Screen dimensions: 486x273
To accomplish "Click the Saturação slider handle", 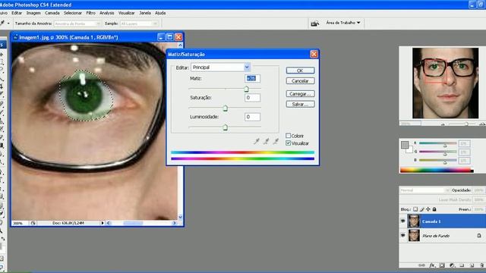I will 226,108.
